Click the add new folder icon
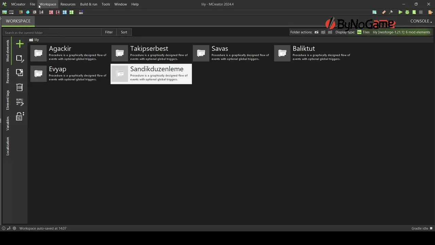The width and height of the screenshot is (435, 245). click(x=316, y=32)
